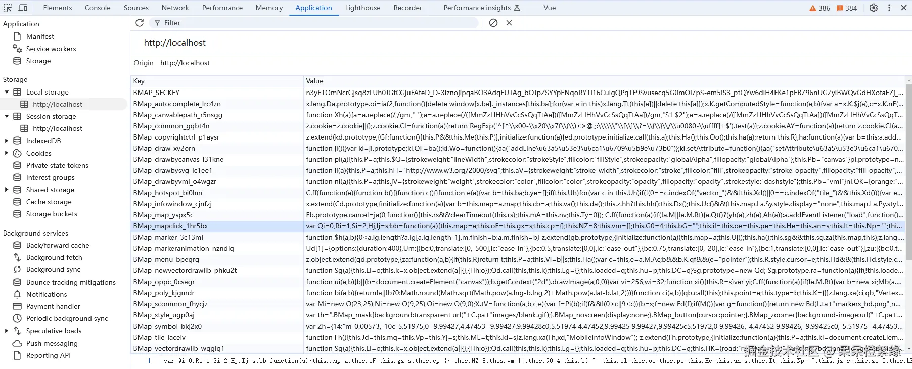912x369 pixels.
Task: Open Payment handler service
Action: (53, 306)
